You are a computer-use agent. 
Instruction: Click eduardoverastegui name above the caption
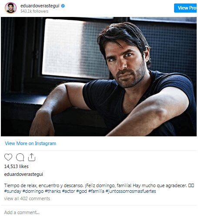(23, 174)
